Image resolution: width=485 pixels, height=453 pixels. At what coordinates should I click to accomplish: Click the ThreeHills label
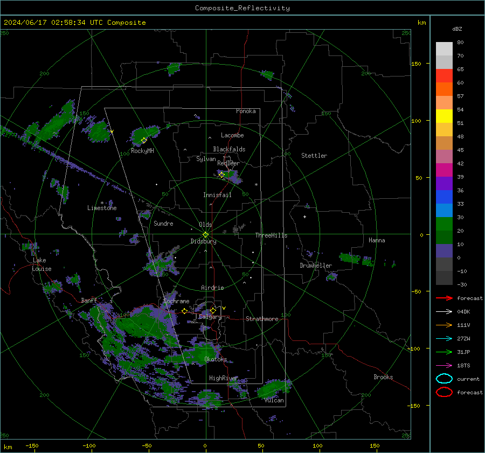pyautogui.click(x=271, y=235)
